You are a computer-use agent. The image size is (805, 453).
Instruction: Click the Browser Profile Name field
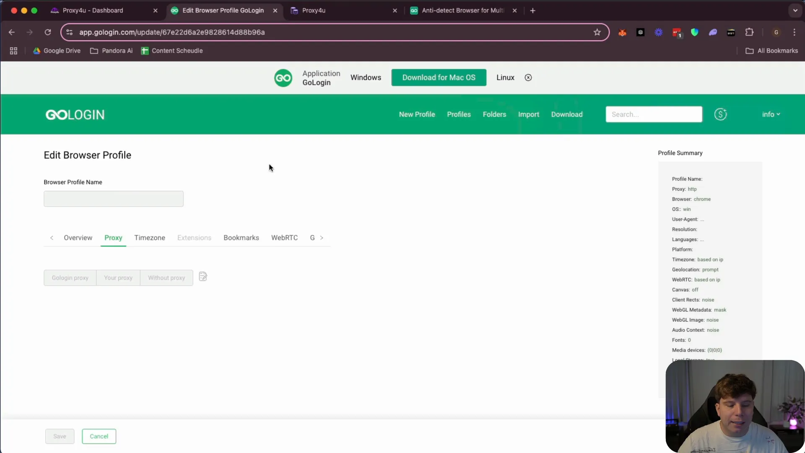[114, 199]
